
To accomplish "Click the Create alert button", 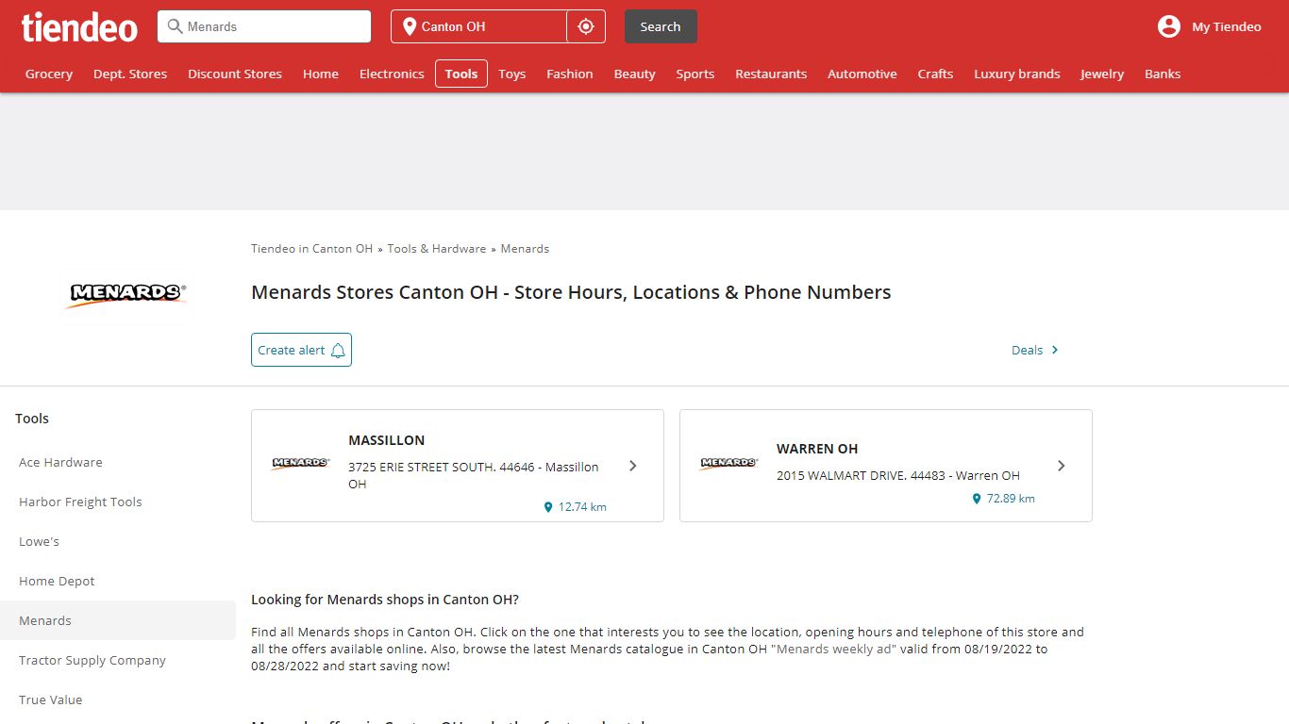I will (x=301, y=350).
